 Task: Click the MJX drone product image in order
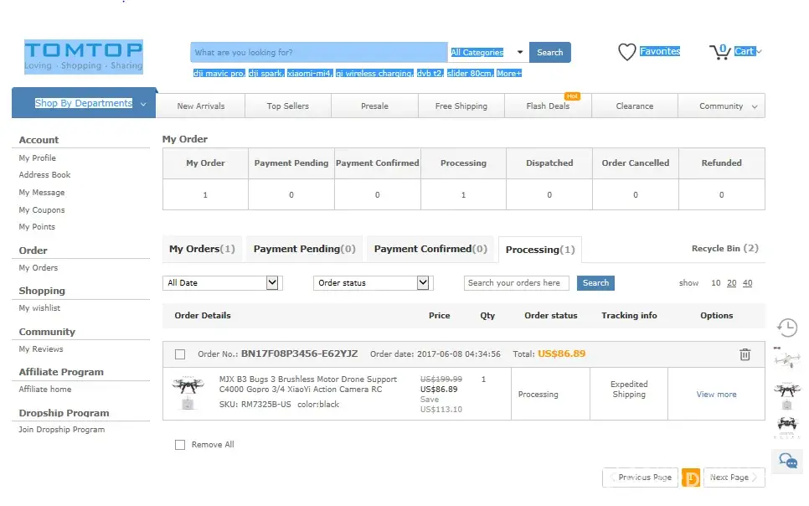[188, 393]
